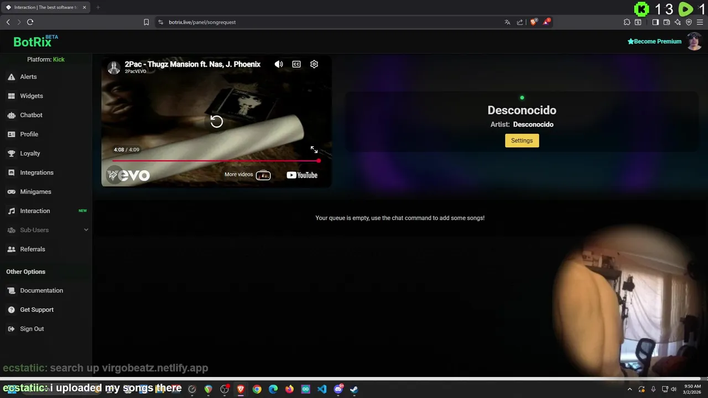Click the BotRix logo

pos(35,41)
